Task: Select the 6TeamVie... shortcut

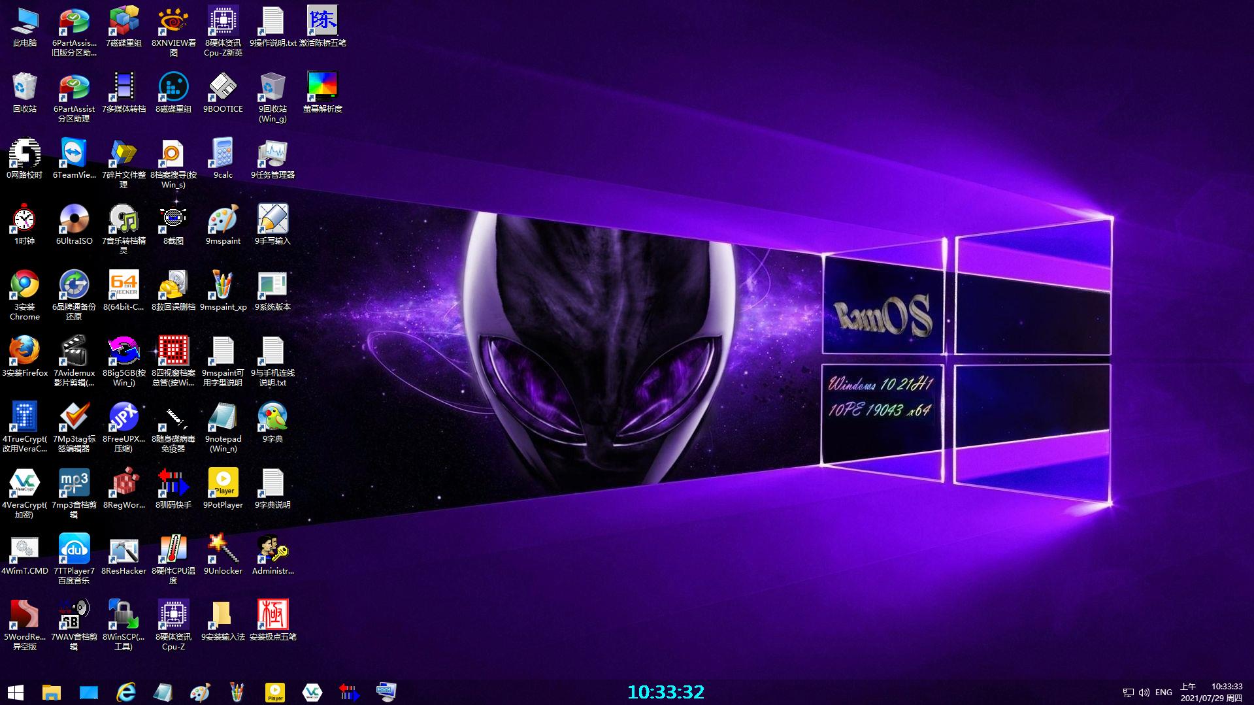Action: (74, 159)
